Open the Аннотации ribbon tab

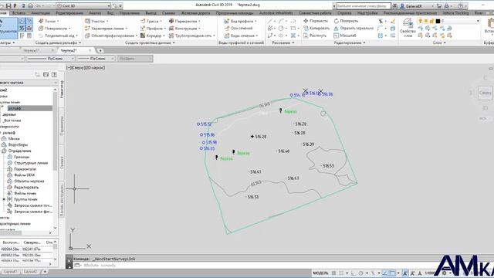click(x=41, y=13)
